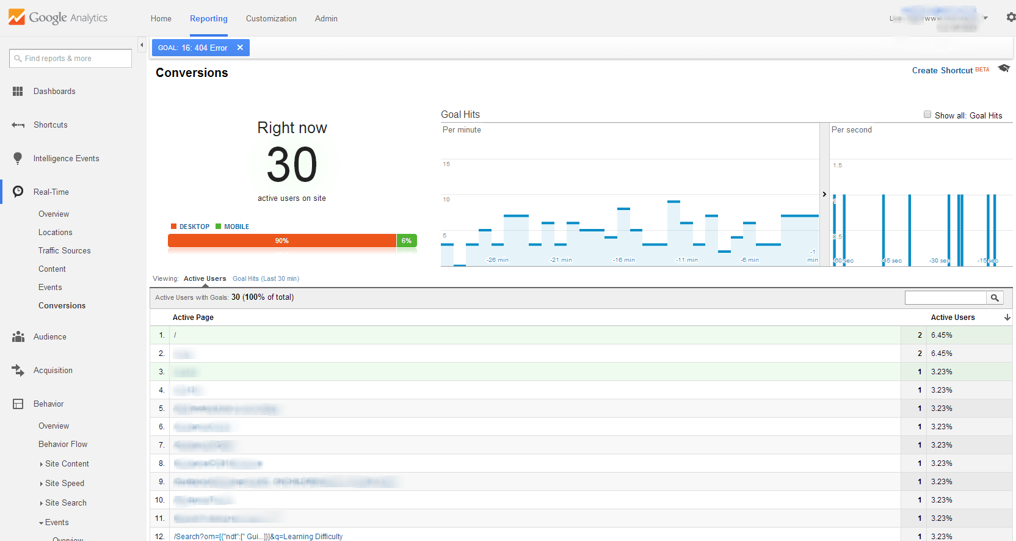The width and height of the screenshot is (1016, 541).
Task: Open the account selector dropdown arrow
Action: coord(985,18)
